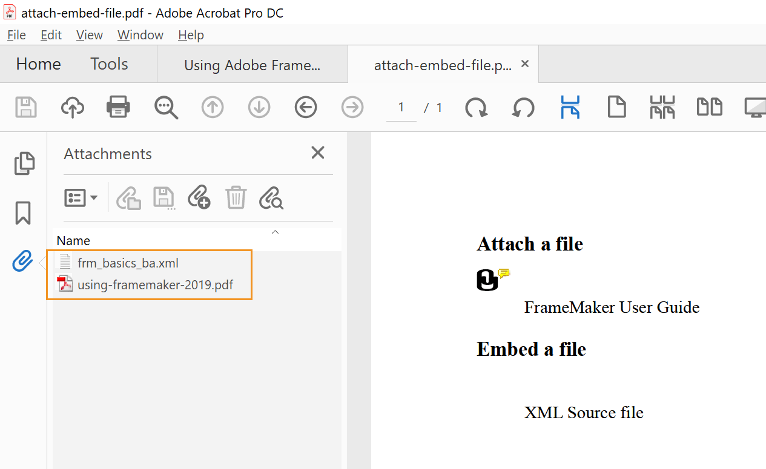This screenshot has width=766, height=469.
Task: Open the attachment options dropdown menu
Action: click(81, 197)
